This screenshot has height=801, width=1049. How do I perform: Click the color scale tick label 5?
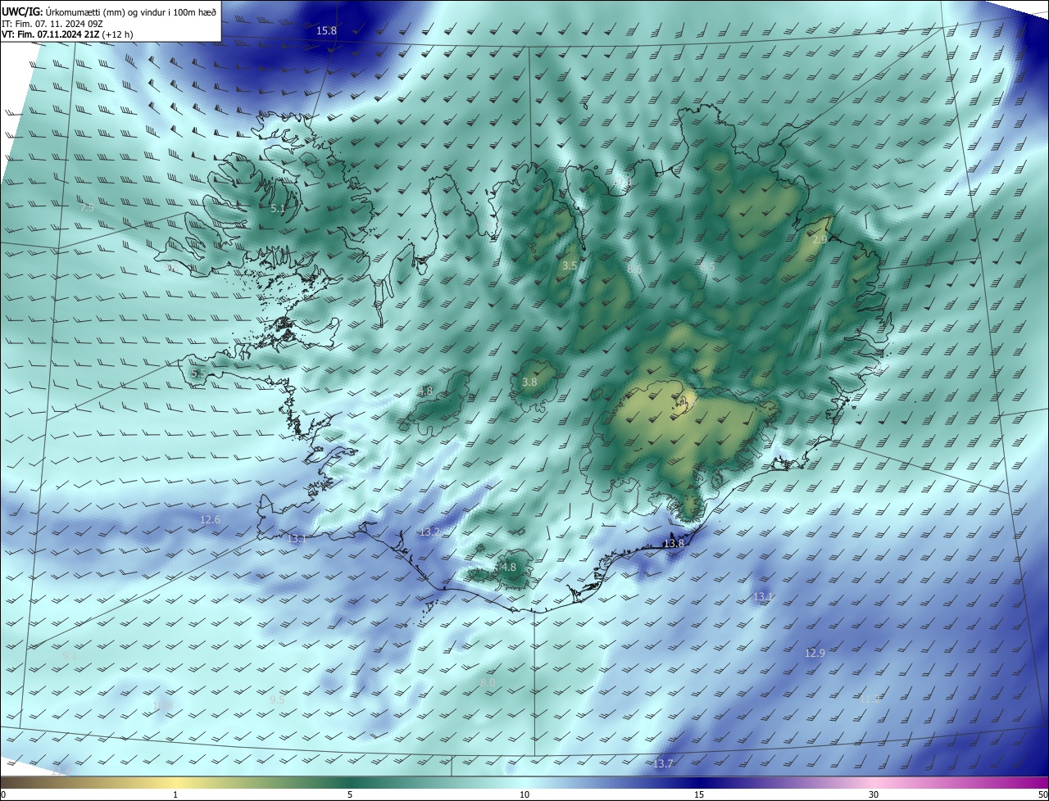point(350,794)
